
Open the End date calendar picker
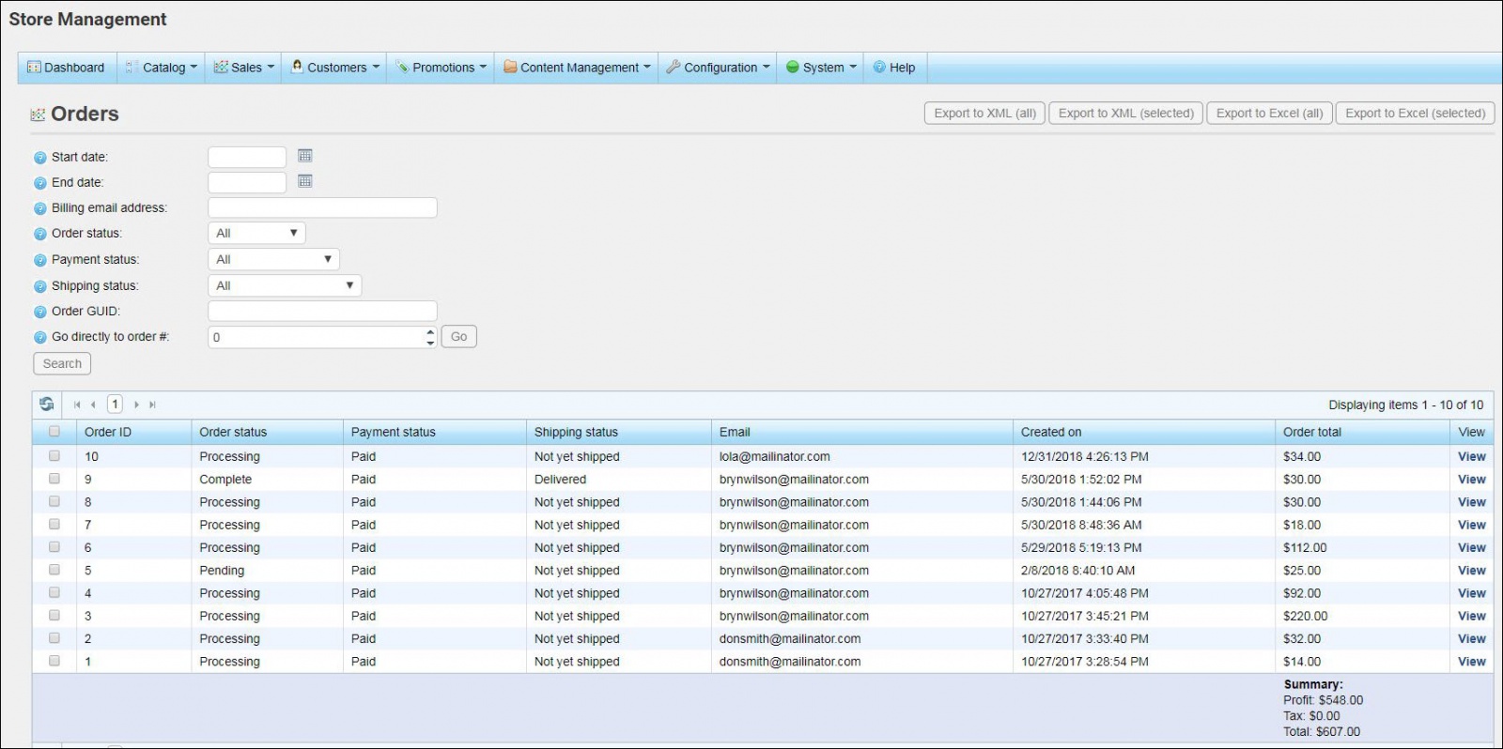[x=304, y=181]
